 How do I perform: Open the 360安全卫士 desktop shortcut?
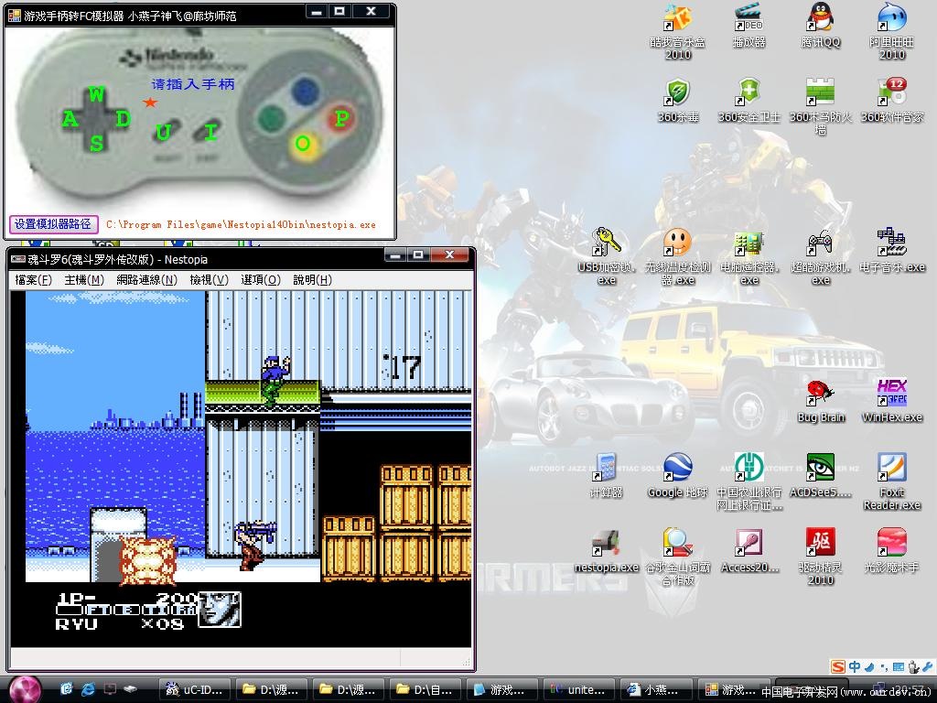pyautogui.click(x=749, y=101)
